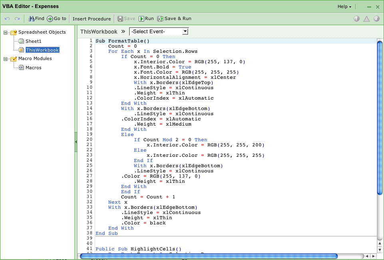Click code line 'End Sub'
Image resolution: width=384 pixels, height=260 pixels.
pyautogui.click(x=107, y=233)
